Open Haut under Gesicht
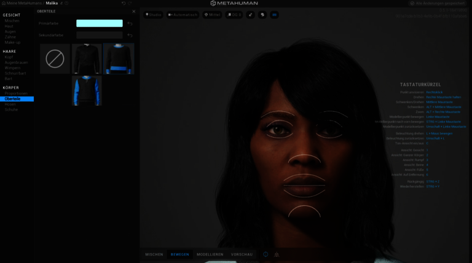 [9, 26]
